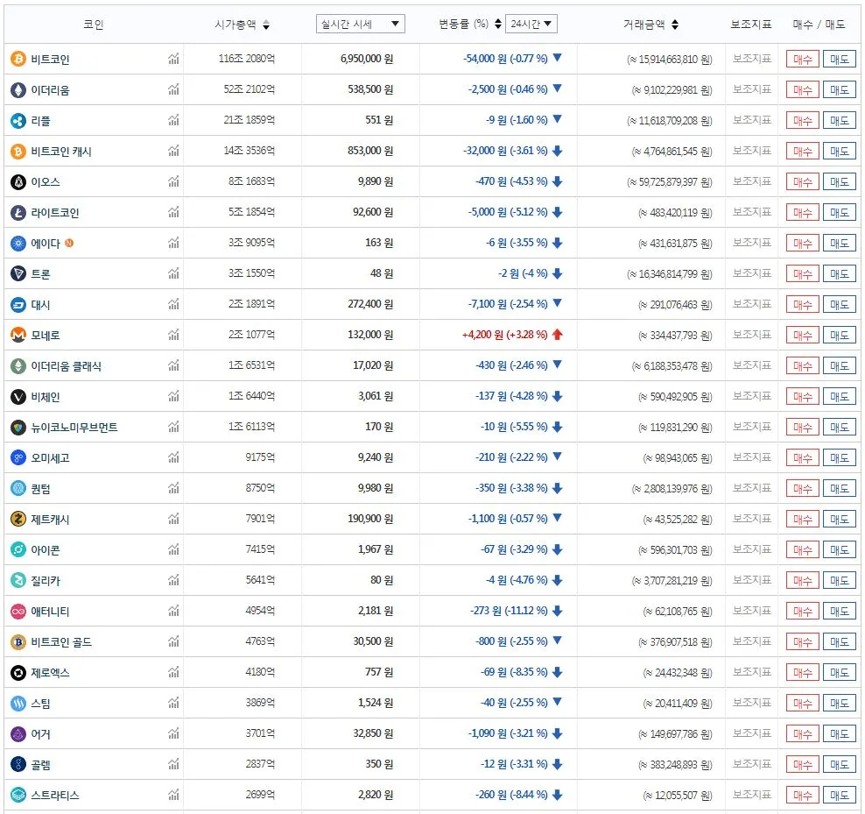Click the Ripple coin logo
This screenshot has height=814, width=865.
coord(18,120)
